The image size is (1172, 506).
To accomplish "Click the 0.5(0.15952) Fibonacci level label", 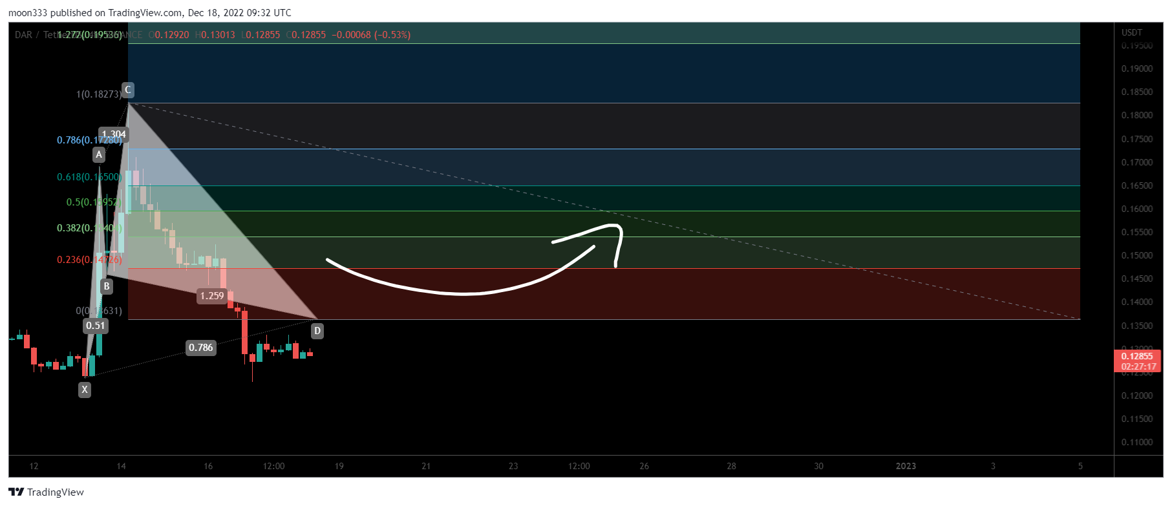I will pyautogui.click(x=94, y=202).
